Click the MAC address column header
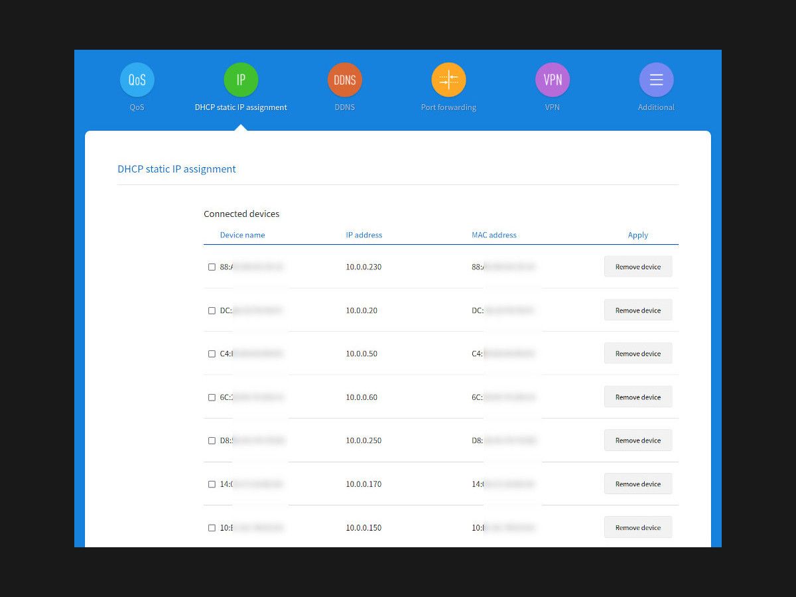The width and height of the screenshot is (796, 597). tap(494, 235)
